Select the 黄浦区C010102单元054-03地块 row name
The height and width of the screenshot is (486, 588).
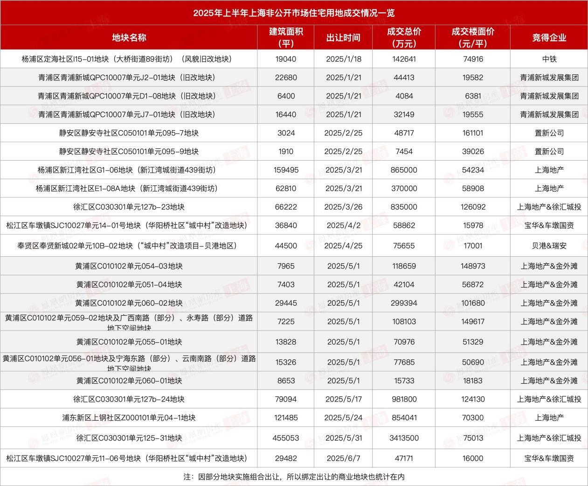pos(129,266)
